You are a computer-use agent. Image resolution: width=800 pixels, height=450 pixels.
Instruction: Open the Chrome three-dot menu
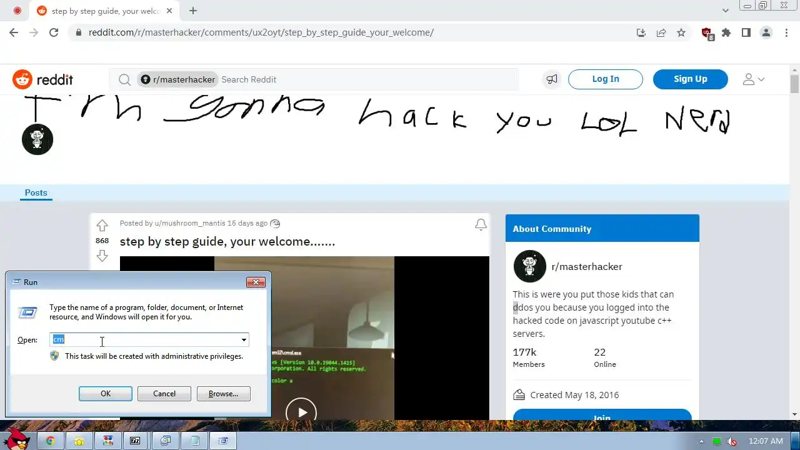(x=786, y=32)
